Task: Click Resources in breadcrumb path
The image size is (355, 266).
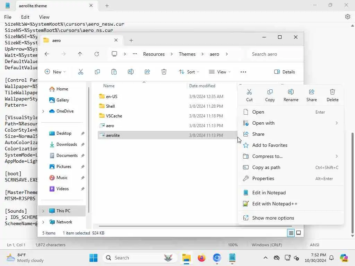Action: [154, 54]
